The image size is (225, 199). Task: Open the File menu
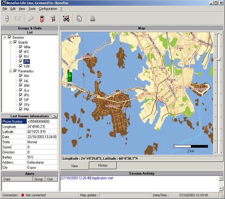point(5,9)
